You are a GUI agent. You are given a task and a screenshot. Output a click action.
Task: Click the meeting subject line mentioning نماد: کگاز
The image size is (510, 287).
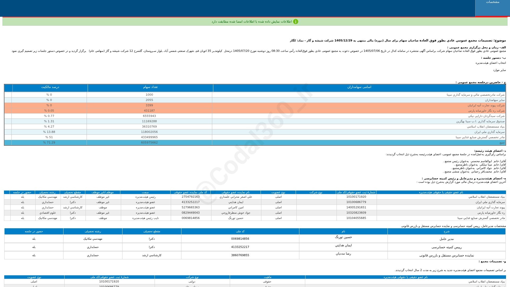(x=398, y=41)
